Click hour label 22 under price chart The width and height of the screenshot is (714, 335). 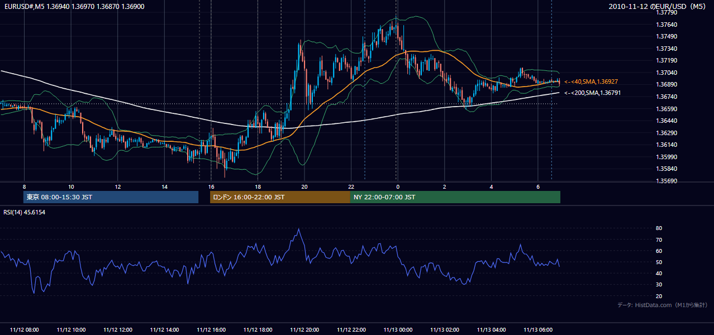click(x=351, y=186)
